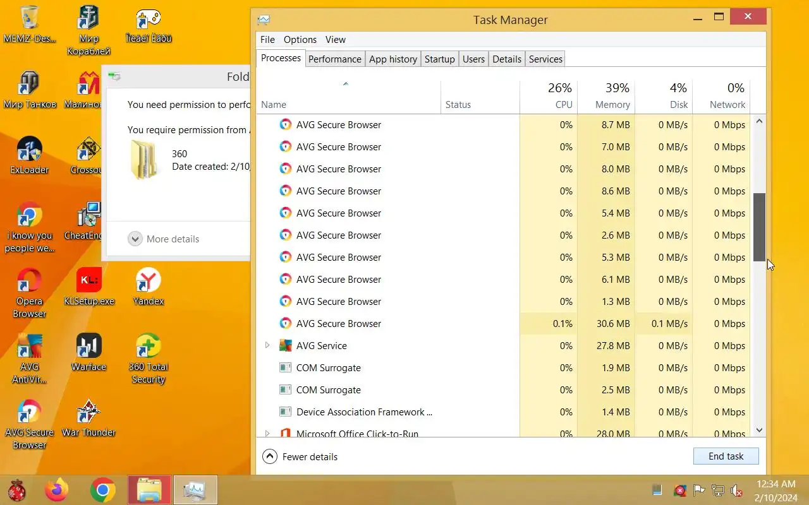
Task: Select the Processes tab
Action: pos(281,58)
